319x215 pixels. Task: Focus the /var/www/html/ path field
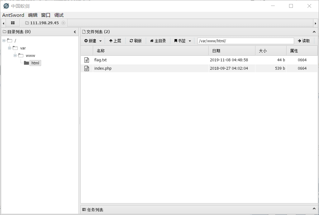click(x=245, y=41)
